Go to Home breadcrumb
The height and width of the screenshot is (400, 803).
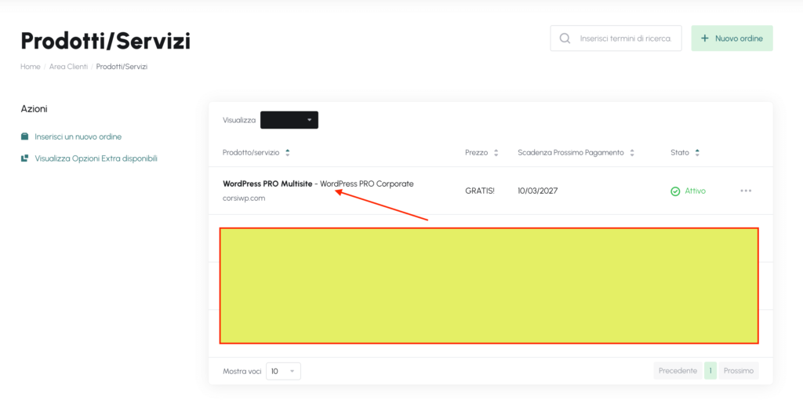[31, 67]
